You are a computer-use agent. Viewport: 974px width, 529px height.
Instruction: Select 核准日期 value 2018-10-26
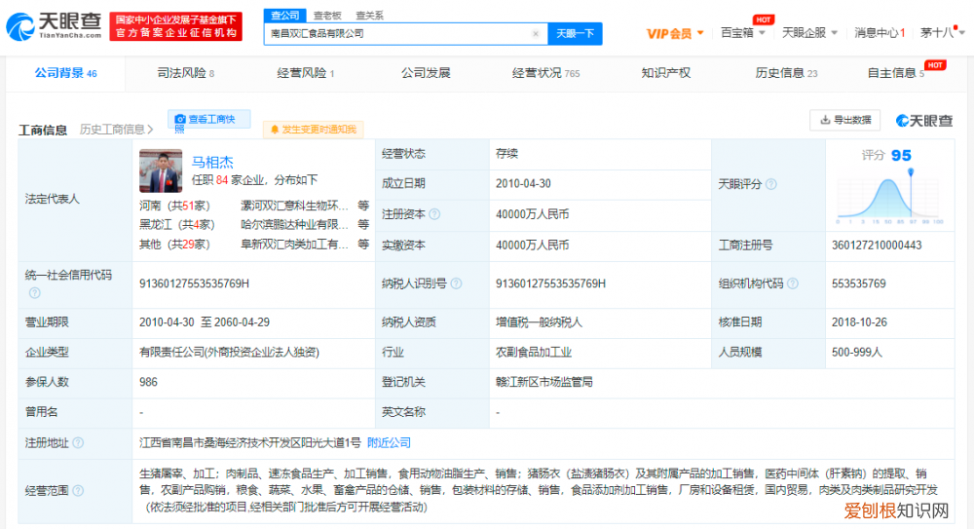click(859, 322)
